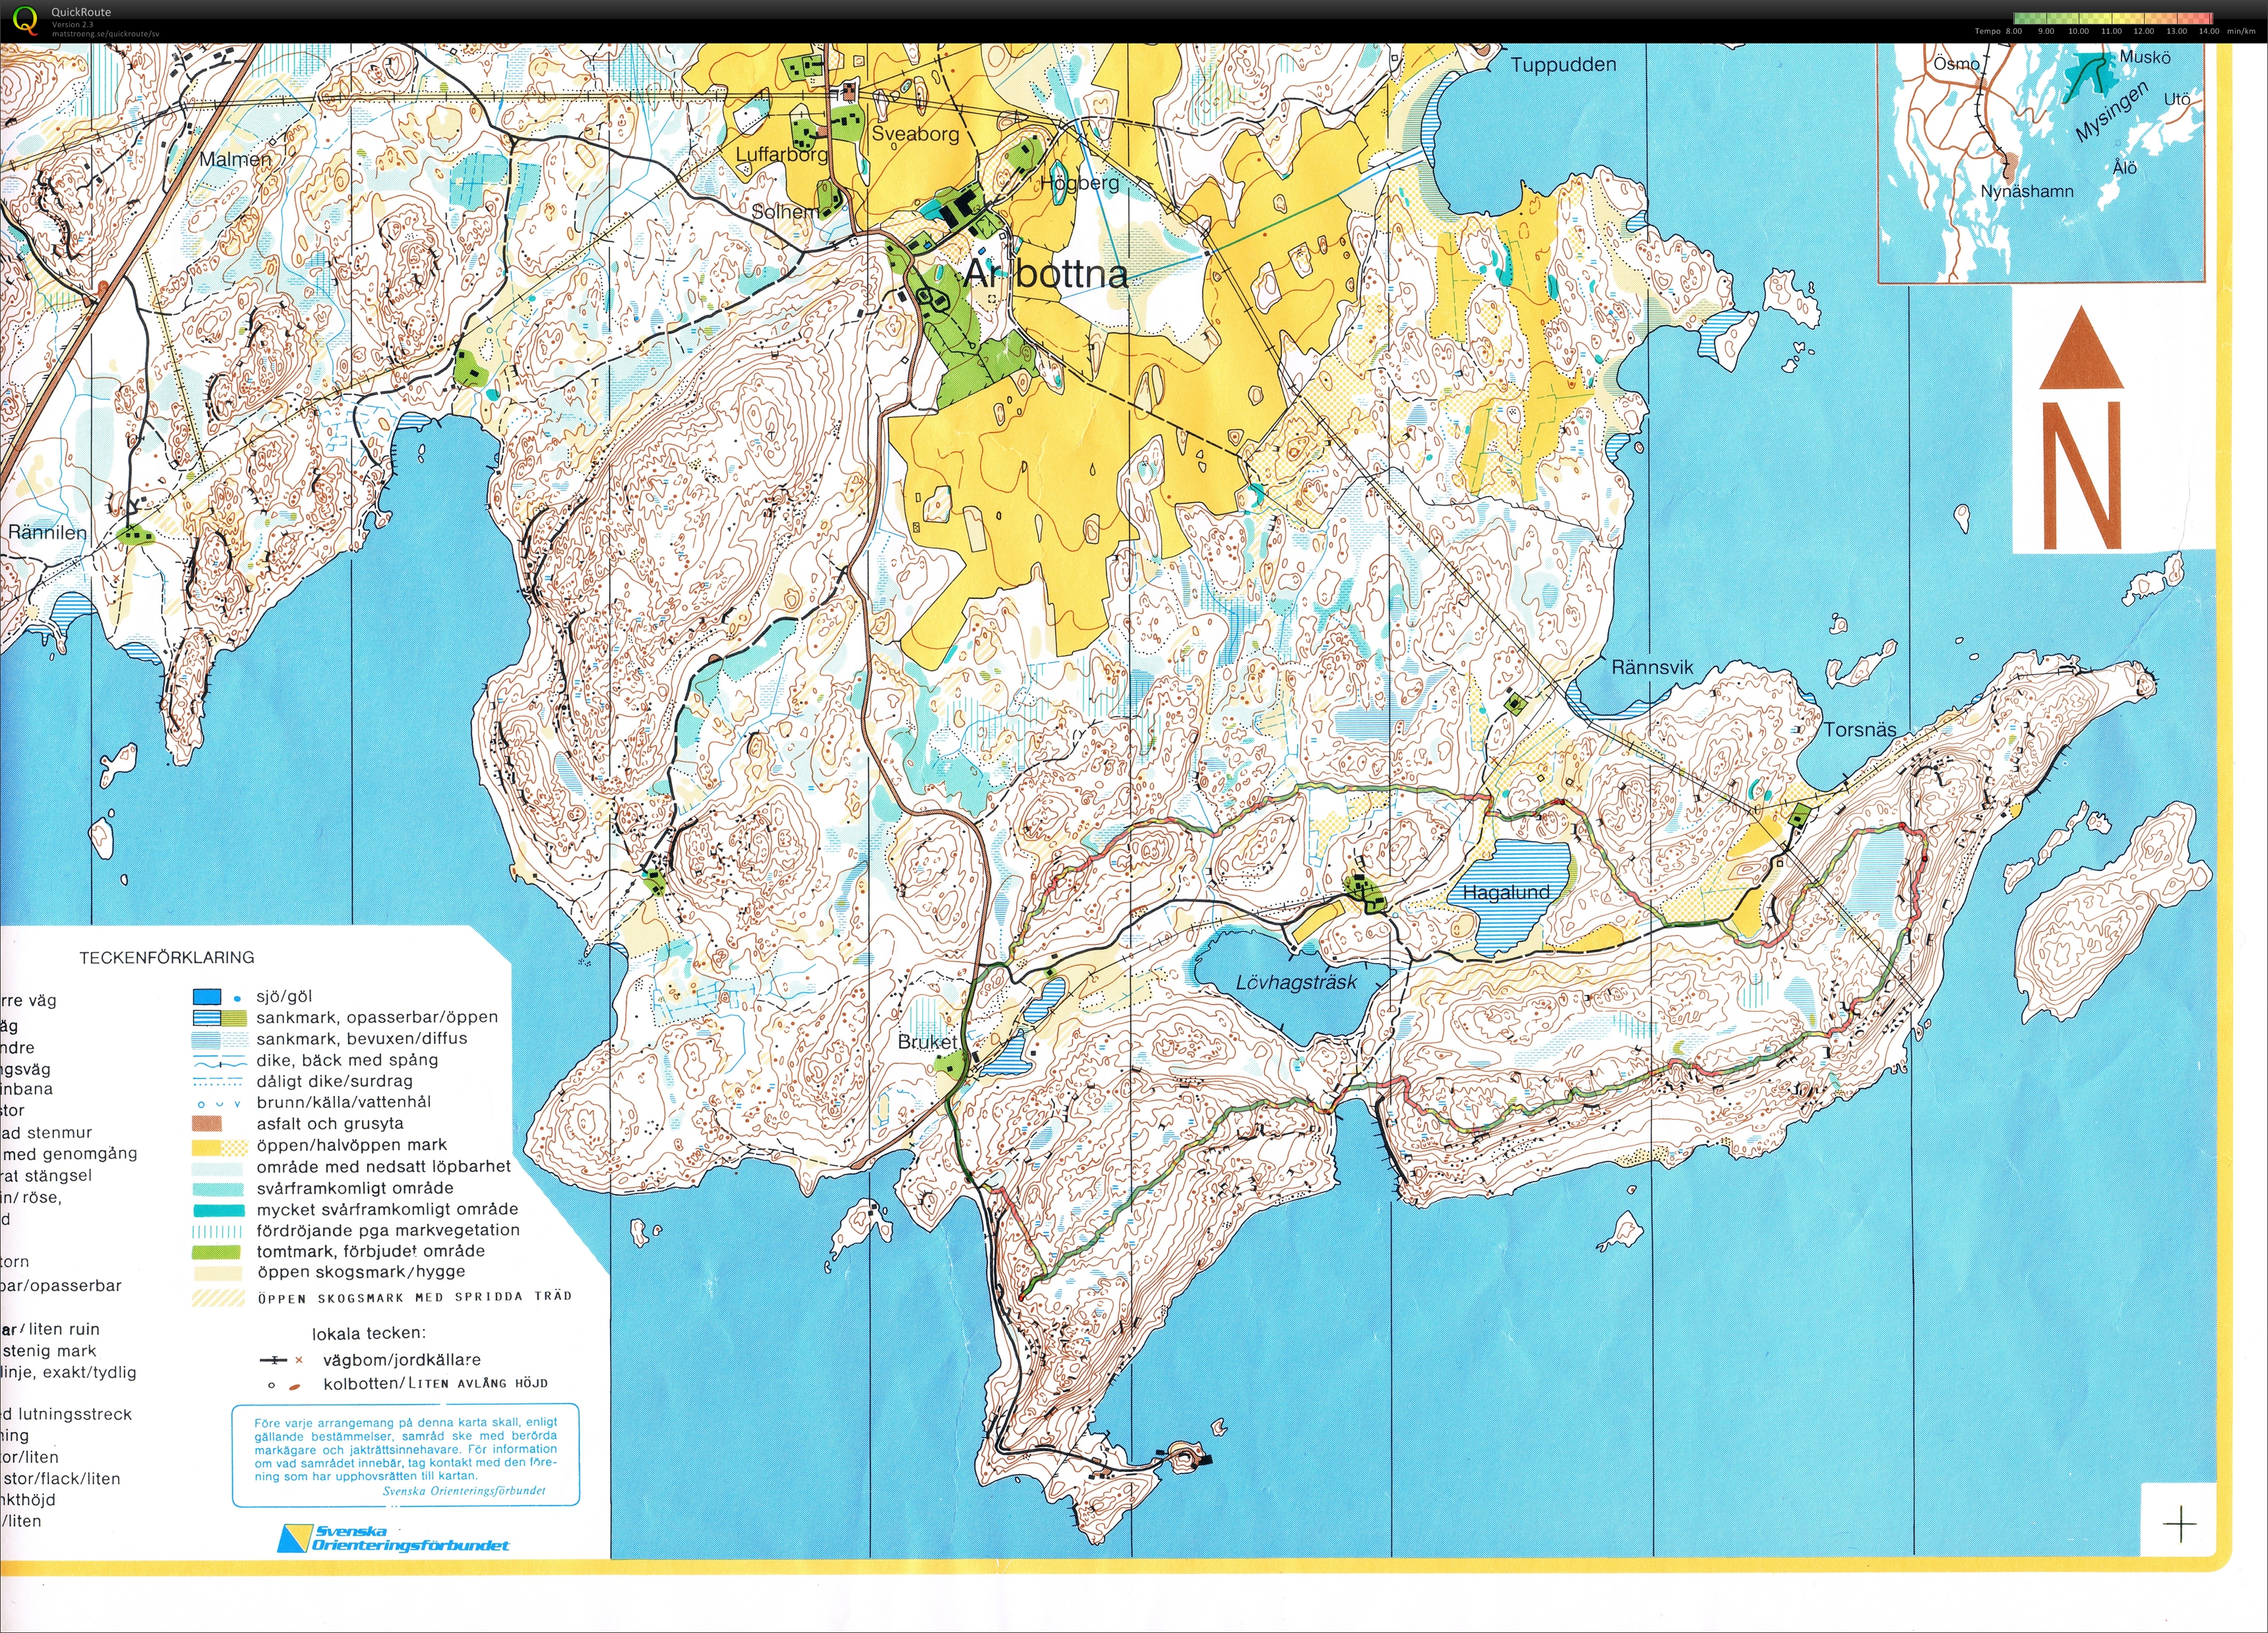The width and height of the screenshot is (2268, 1633).
Task: Click the Svenska Orienteringsförbundet logo
Action: [393, 1538]
